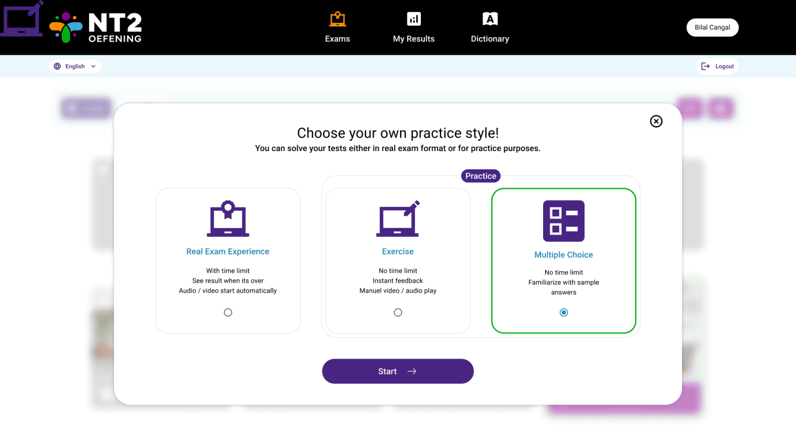This screenshot has width=796, height=447.
Task: Click the globe icon beside English
Action: [57, 66]
